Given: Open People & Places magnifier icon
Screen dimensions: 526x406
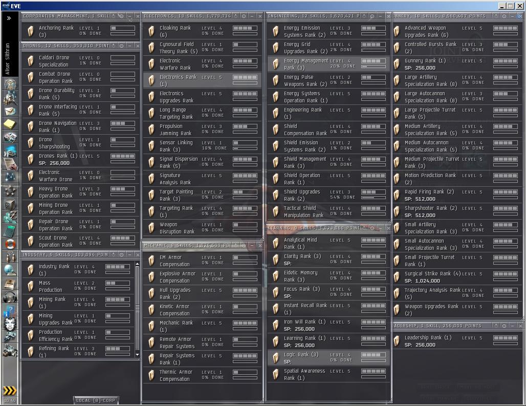Looking at the screenshot, I should 10,97.
